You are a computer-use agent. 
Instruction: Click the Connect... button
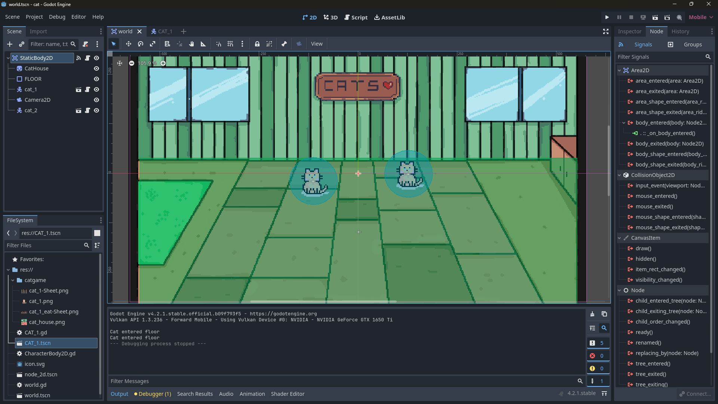pos(695,394)
